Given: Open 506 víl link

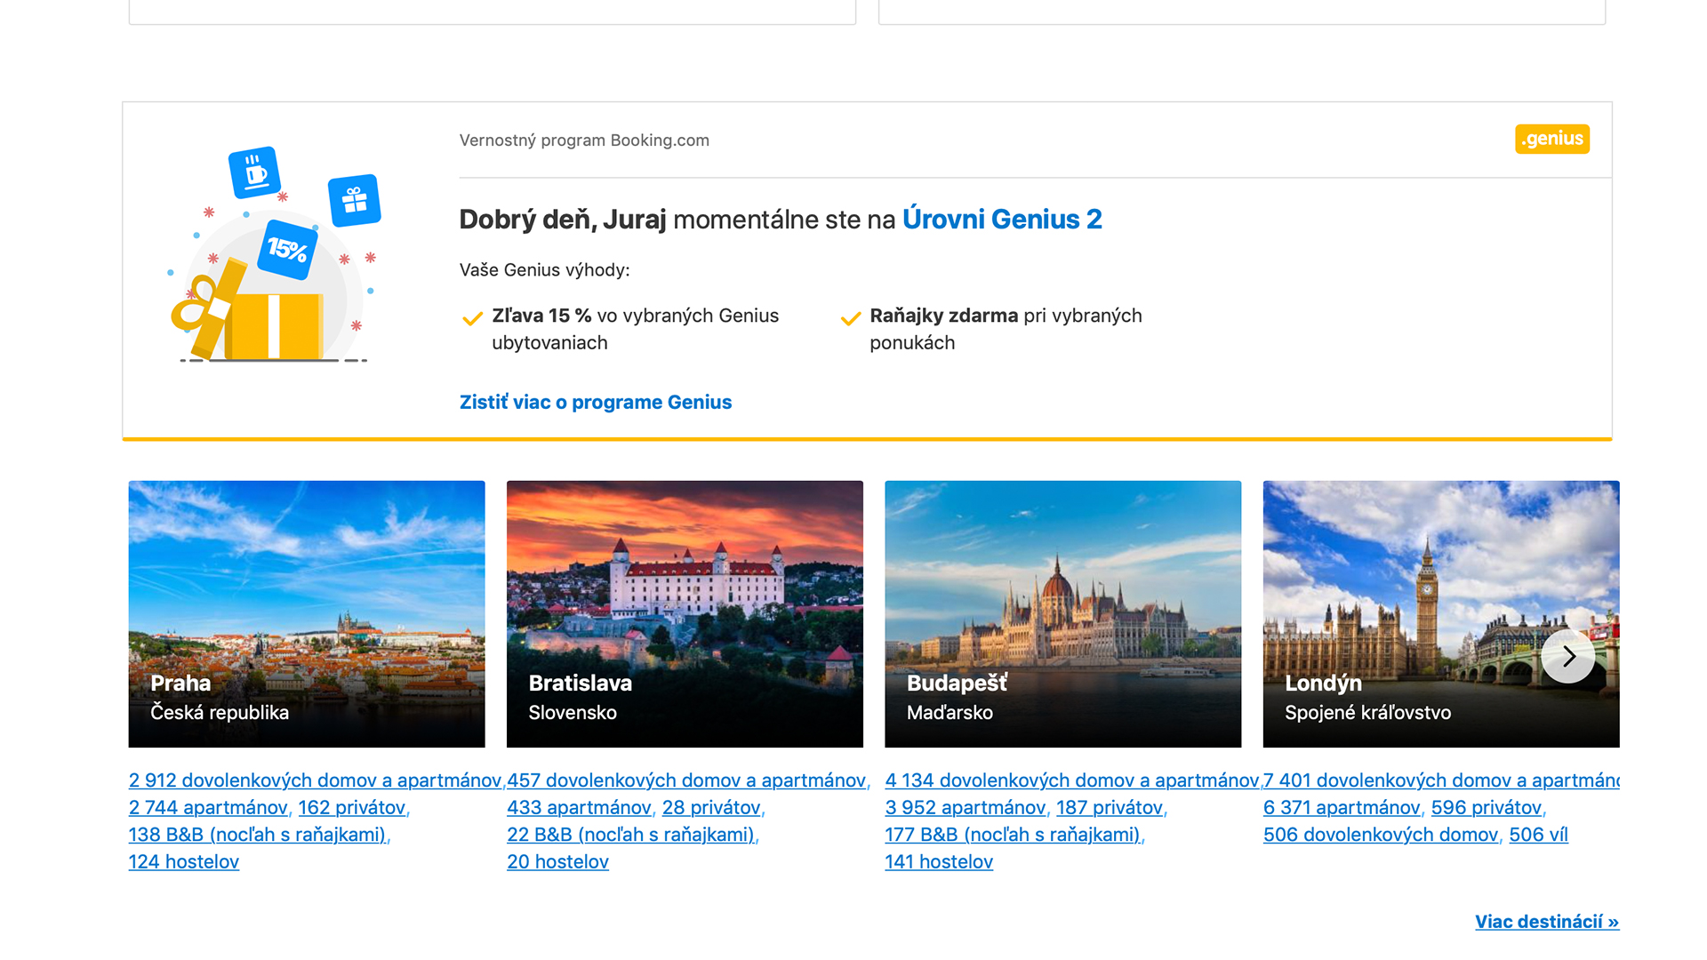Looking at the screenshot, I should 1538,835.
